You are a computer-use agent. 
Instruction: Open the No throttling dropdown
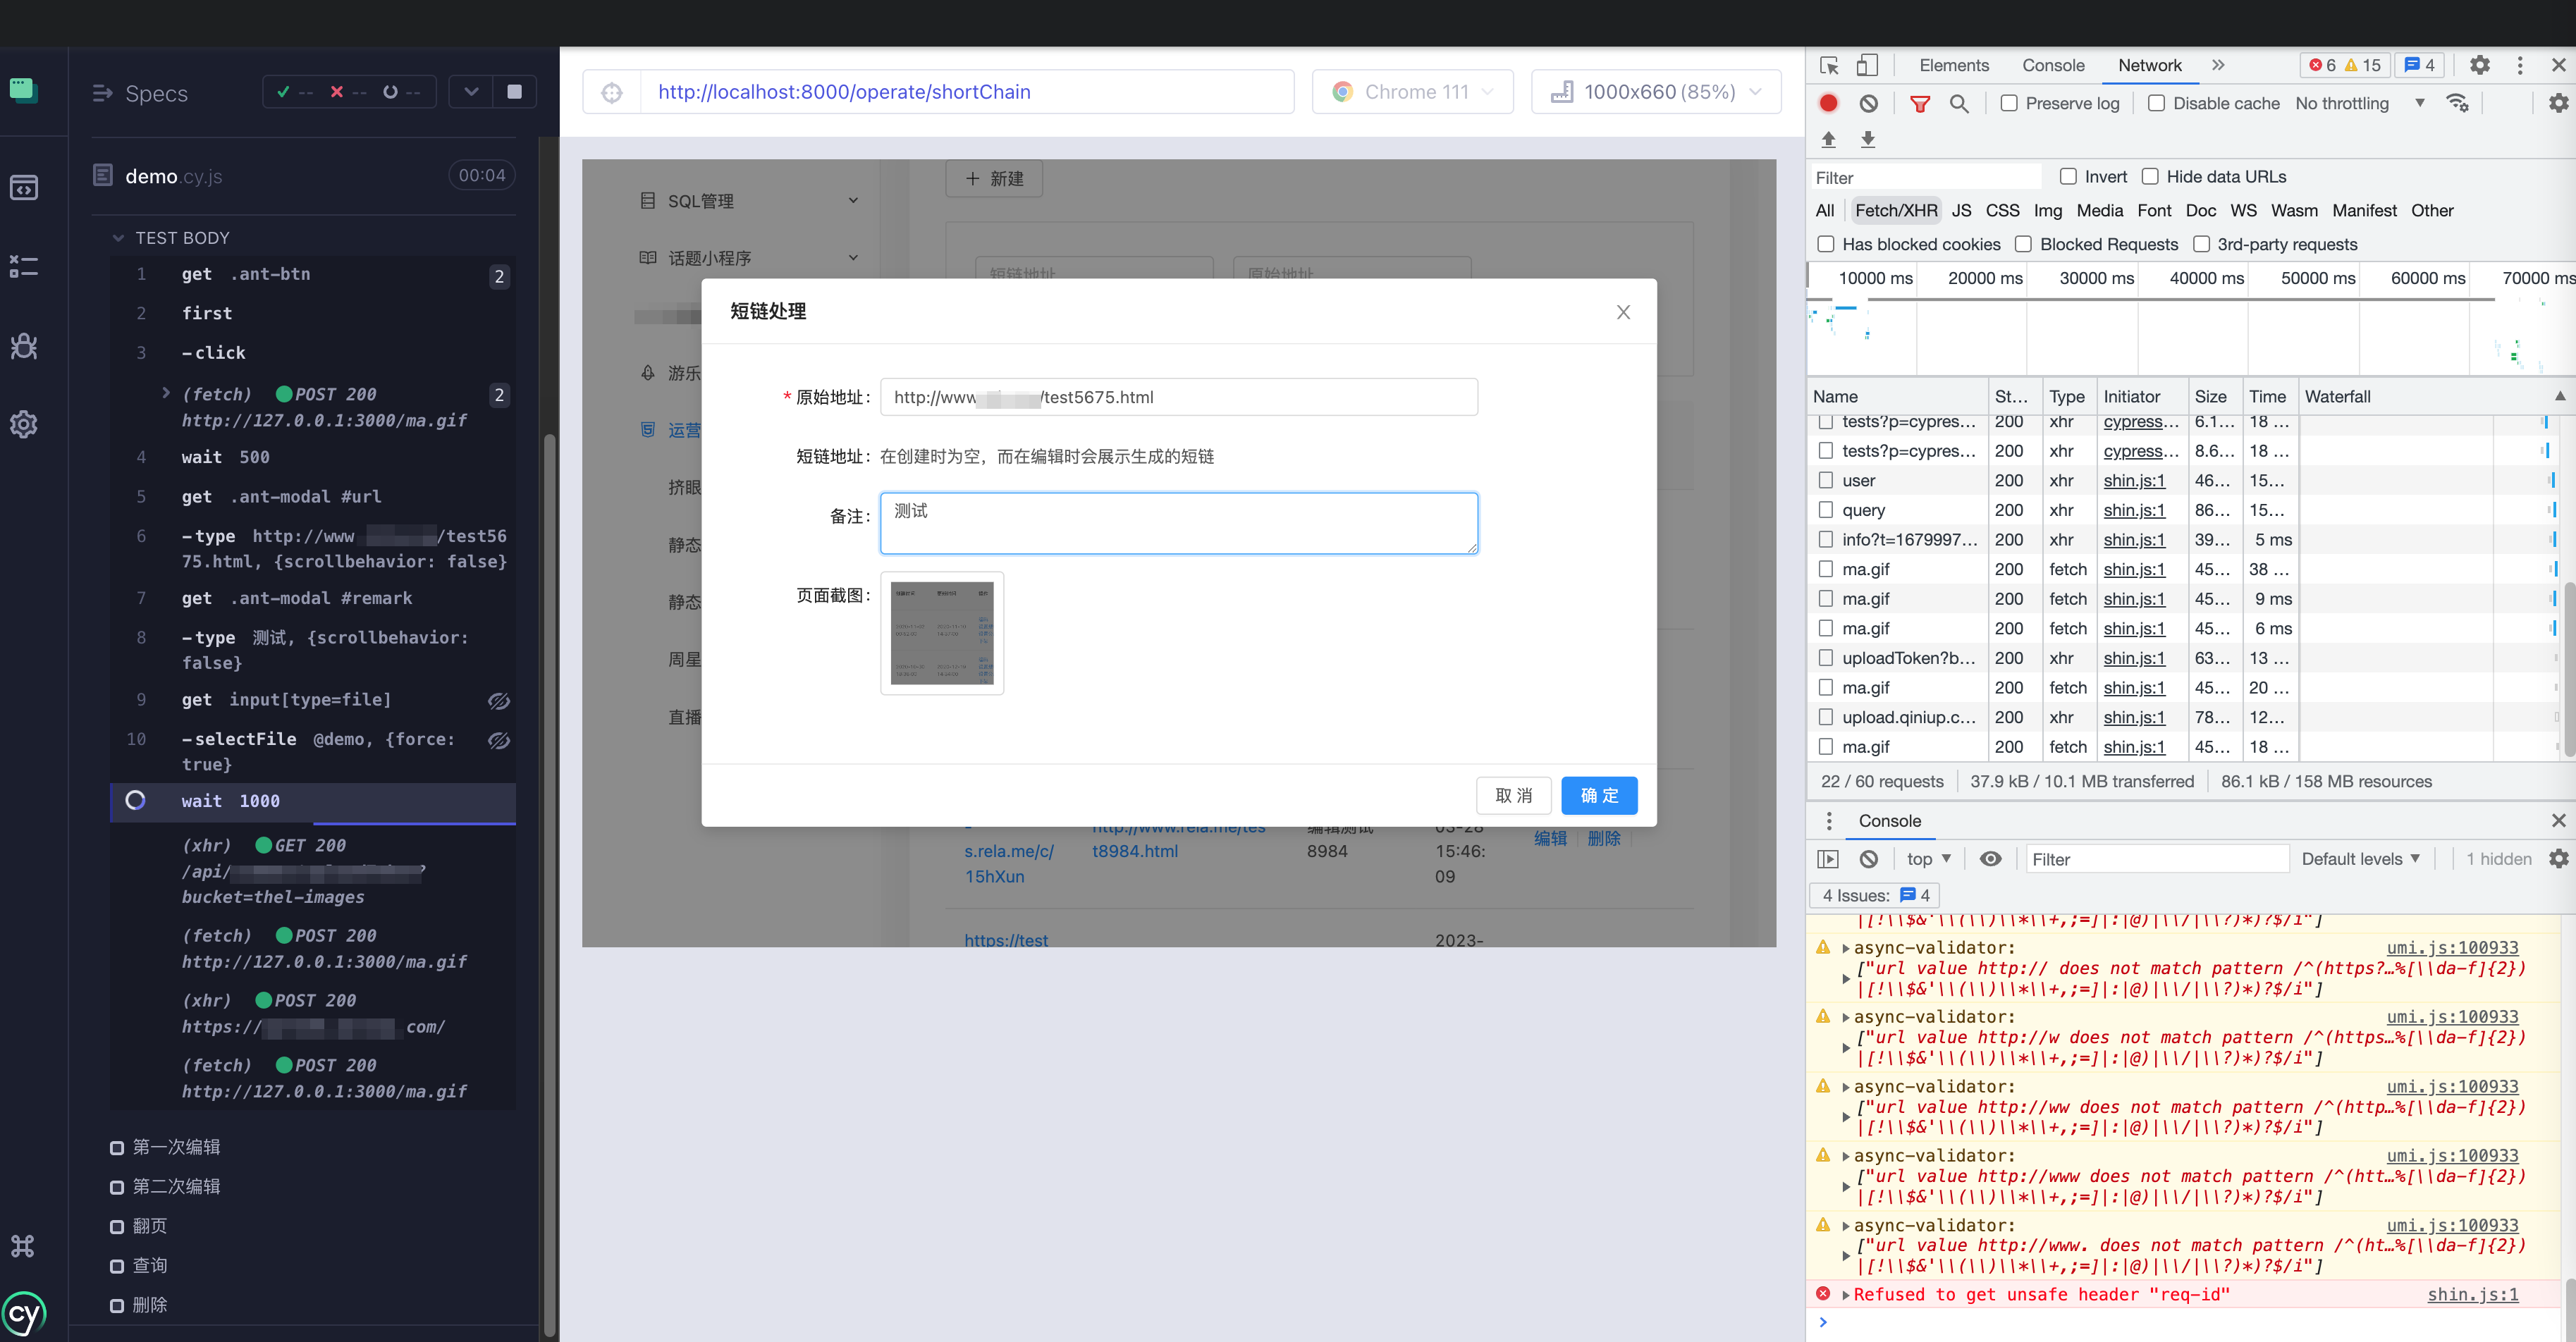coord(2358,103)
